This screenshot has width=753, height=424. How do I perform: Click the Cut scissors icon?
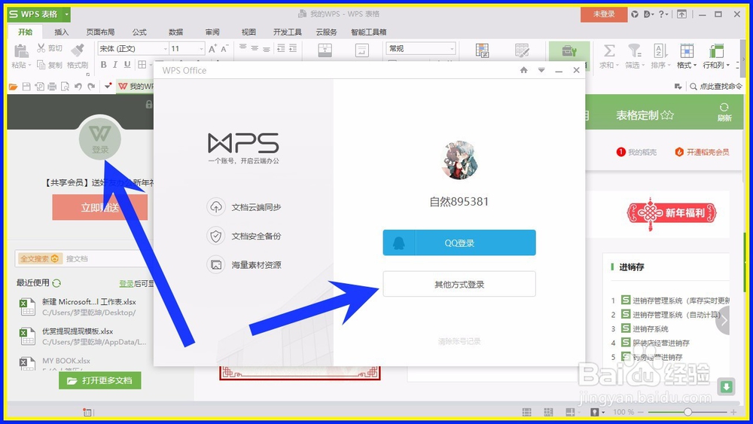click(x=41, y=48)
